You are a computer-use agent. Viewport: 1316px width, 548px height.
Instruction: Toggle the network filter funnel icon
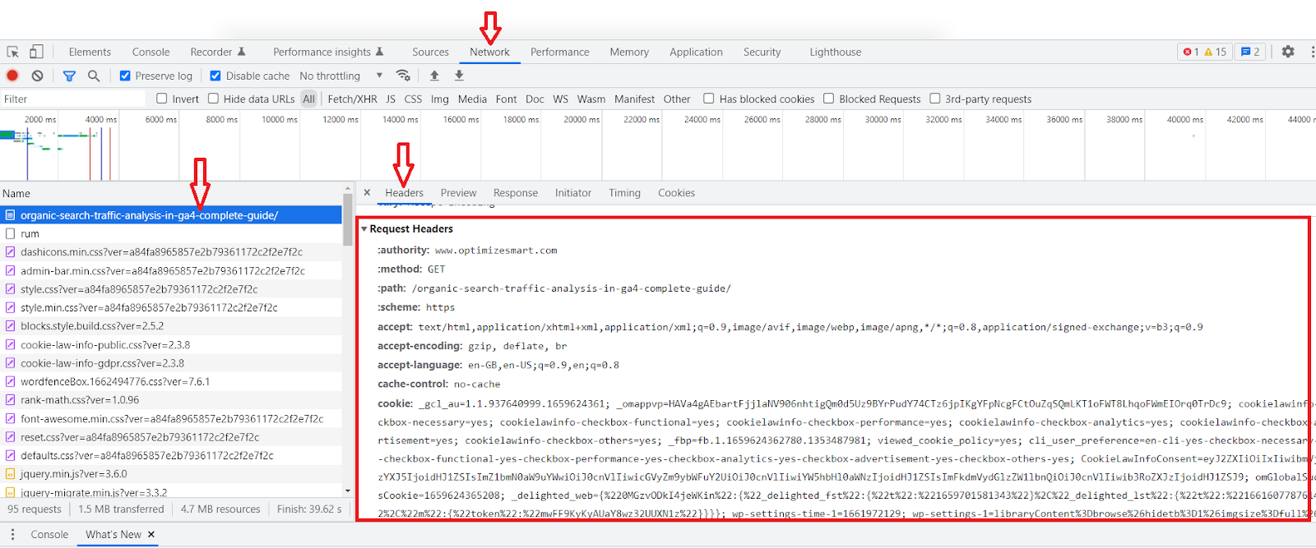(x=69, y=76)
